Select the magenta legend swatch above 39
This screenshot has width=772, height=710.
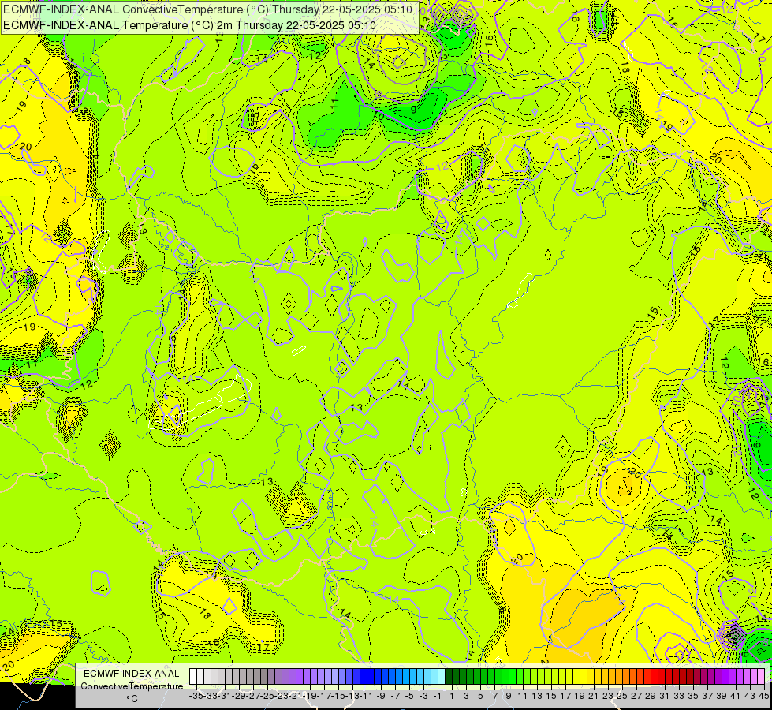[x=718, y=677]
